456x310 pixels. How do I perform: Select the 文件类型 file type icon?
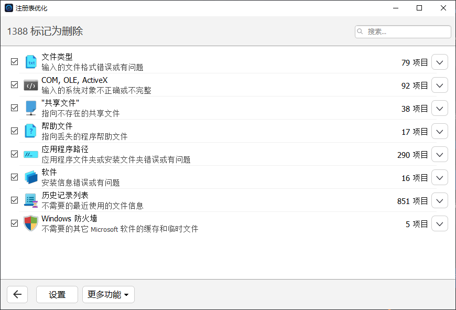tap(30, 61)
